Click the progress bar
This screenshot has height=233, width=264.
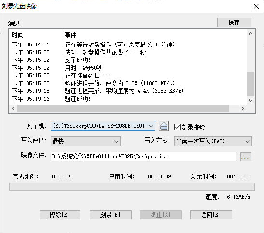point(132,187)
